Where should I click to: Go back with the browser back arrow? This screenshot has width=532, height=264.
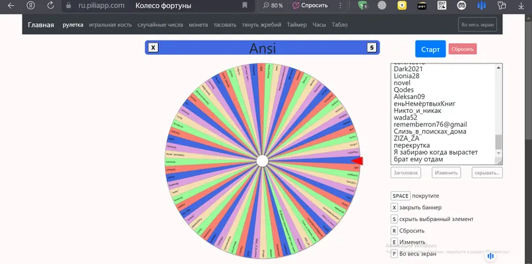point(11,5)
